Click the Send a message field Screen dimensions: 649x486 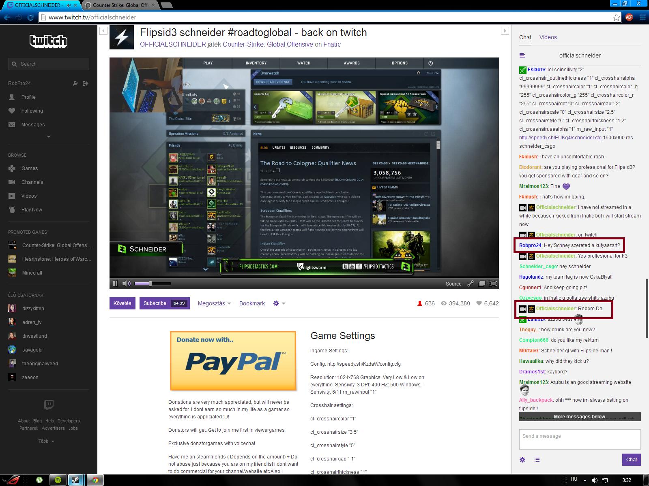tap(580, 439)
